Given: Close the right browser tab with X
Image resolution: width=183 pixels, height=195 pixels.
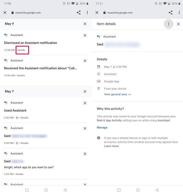Looking at the screenshot, I should click(x=97, y=13).
